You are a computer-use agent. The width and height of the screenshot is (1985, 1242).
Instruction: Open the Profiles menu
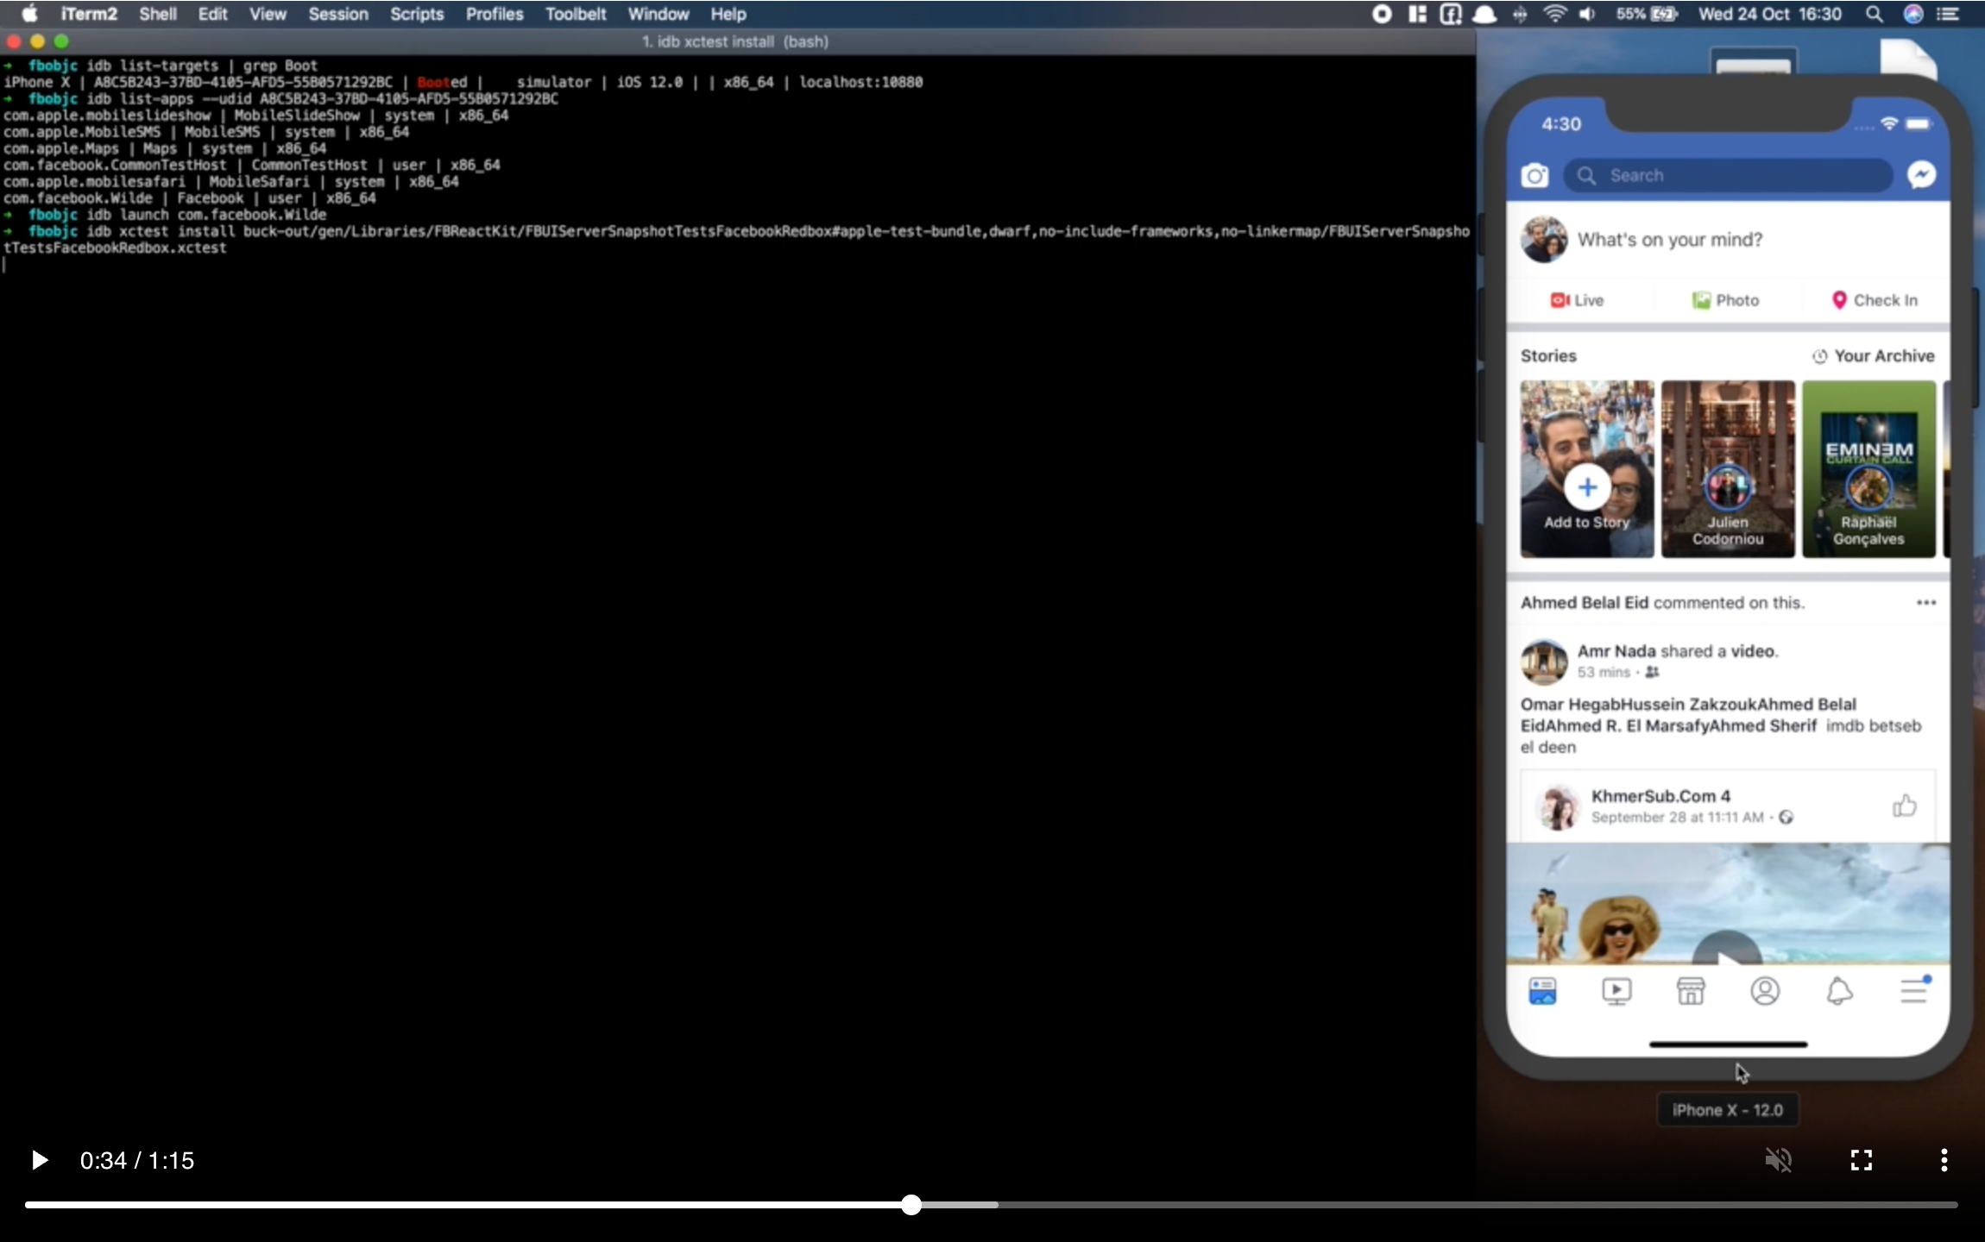point(495,14)
